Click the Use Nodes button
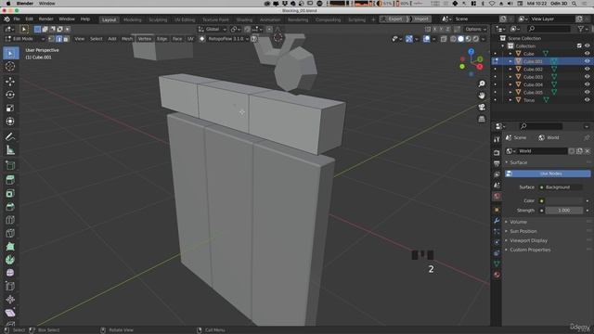594x334 pixels. pyautogui.click(x=548, y=173)
